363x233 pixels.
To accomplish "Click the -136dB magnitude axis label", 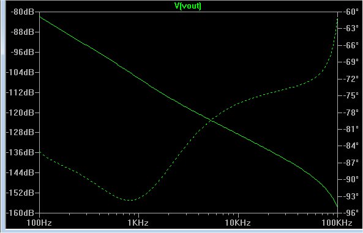I will coord(20,152).
